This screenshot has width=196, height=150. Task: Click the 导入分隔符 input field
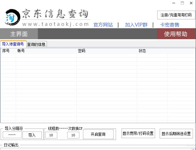(12, 135)
